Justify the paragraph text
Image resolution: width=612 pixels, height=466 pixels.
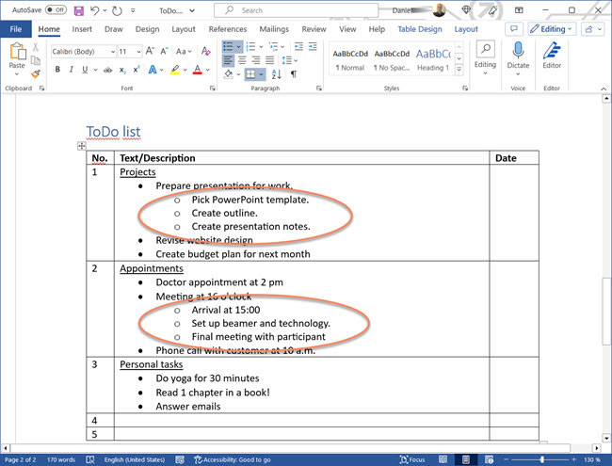click(269, 60)
